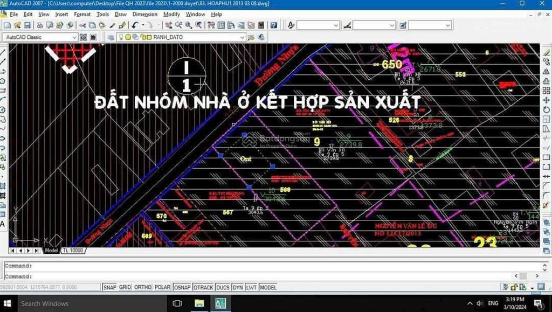Image resolution: width=552 pixels, height=312 pixels.
Task: Cut selection with the scissors icon
Action: click(x=82, y=25)
